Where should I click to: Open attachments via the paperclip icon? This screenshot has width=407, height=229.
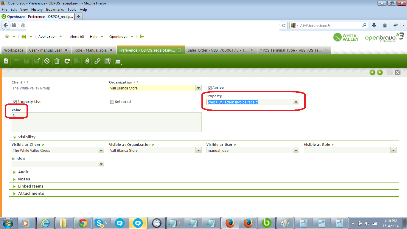coord(87,61)
